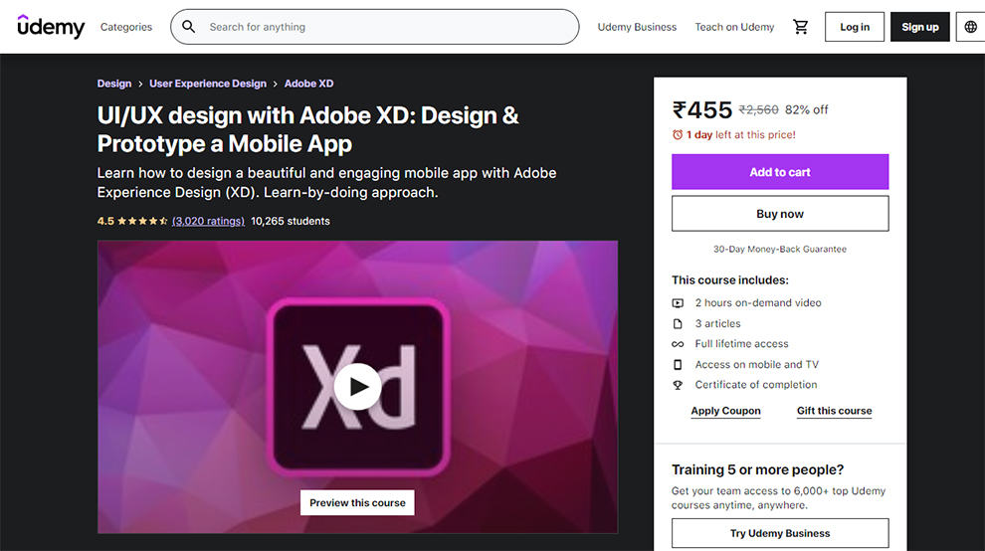Click the articles document icon
The image size is (985, 551).
click(678, 323)
